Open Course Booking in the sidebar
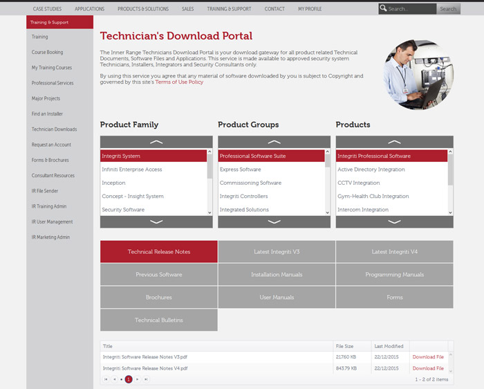Viewport: 484px width, 389px height. click(x=47, y=52)
